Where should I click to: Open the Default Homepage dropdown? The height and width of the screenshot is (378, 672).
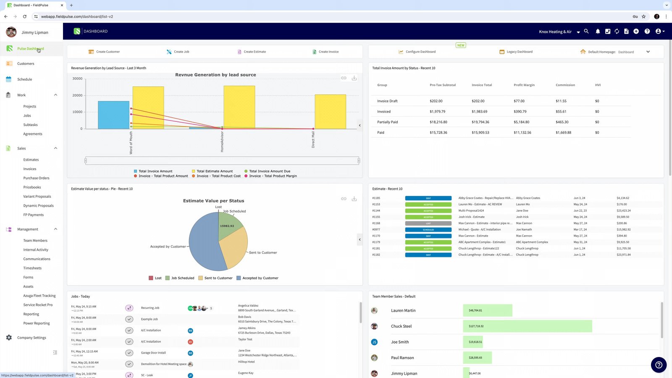pos(648,52)
